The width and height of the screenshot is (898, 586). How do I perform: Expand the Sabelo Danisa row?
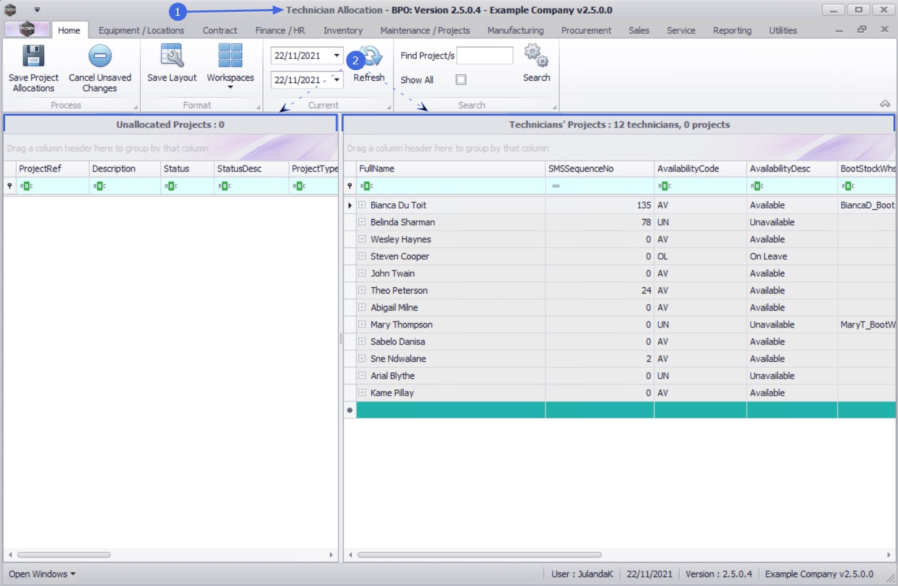pos(362,341)
